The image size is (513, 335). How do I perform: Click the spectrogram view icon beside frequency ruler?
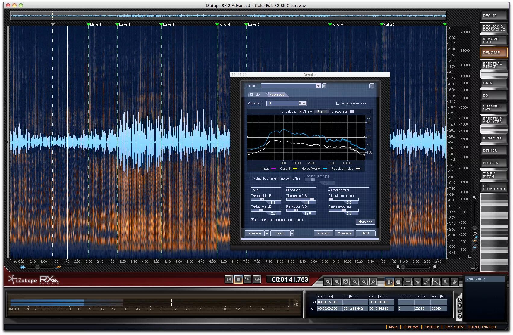475,241
